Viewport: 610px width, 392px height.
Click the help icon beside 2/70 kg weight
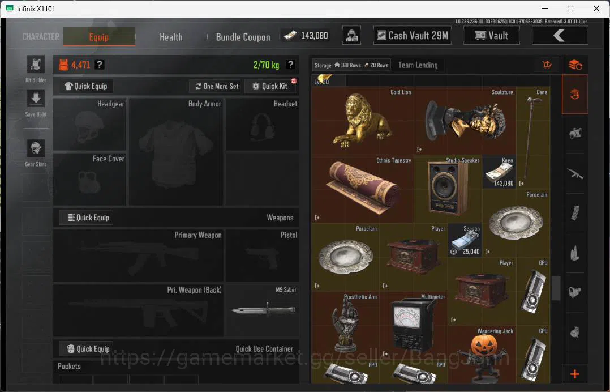point(290,65)
